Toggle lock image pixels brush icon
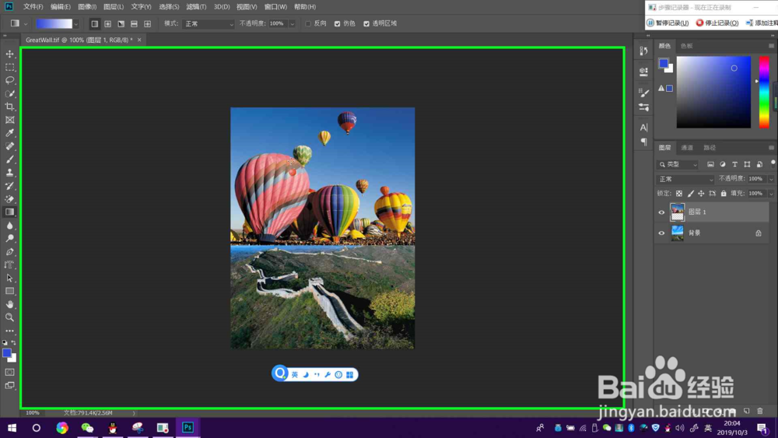This screenshot has height=438, width=778. 690,194
